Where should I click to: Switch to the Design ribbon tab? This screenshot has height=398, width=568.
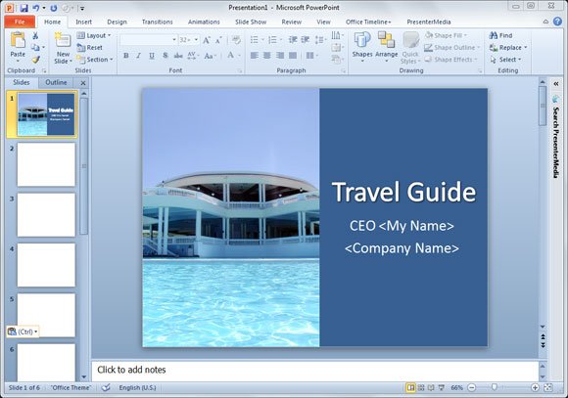(117, 22)
